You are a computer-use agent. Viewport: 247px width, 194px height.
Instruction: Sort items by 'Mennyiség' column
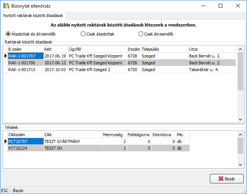(x=114, y=134)
